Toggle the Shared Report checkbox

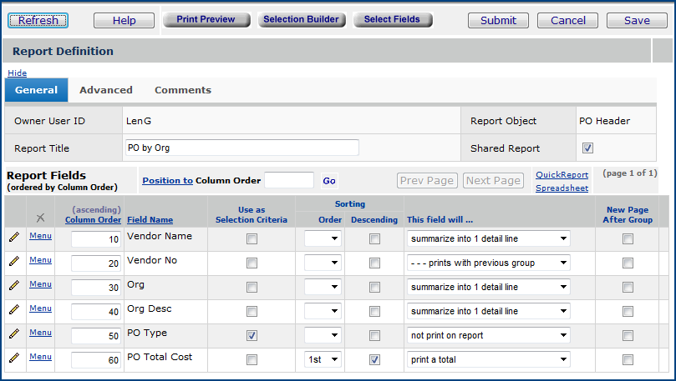pos(587,148)
